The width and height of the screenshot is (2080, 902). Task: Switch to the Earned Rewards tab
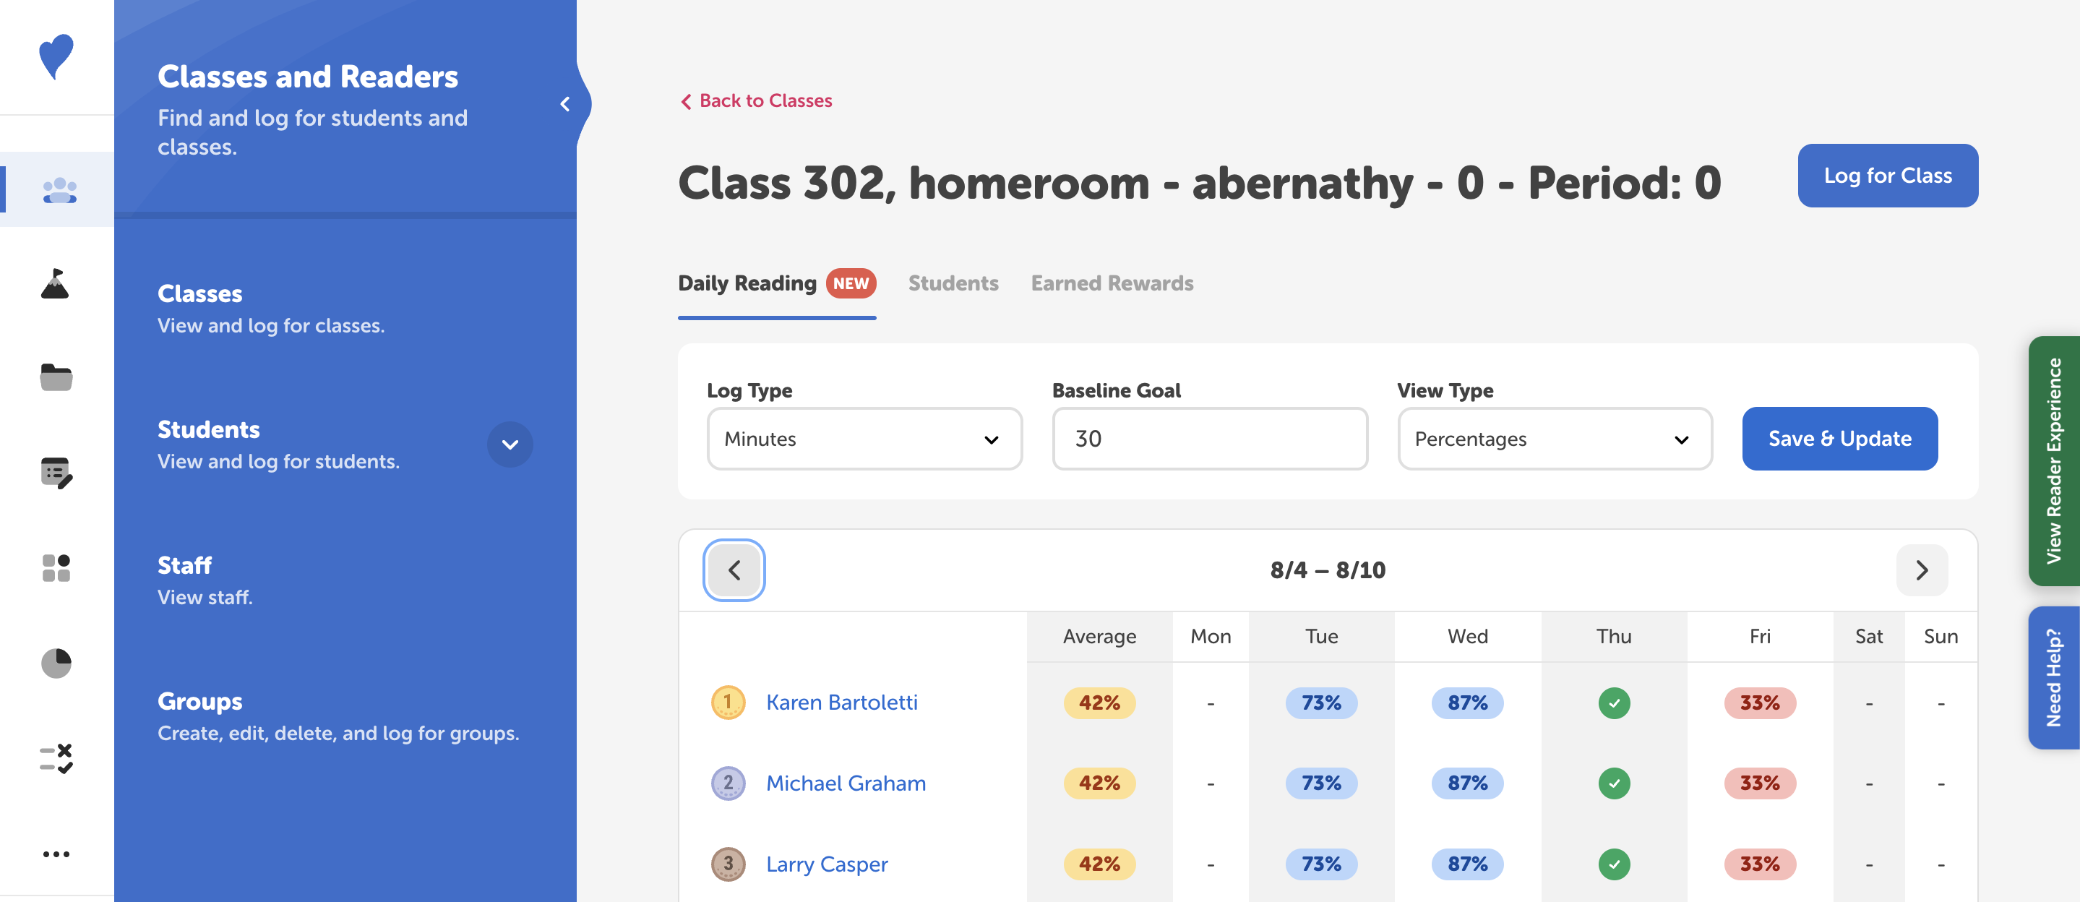click(1111, 283)
